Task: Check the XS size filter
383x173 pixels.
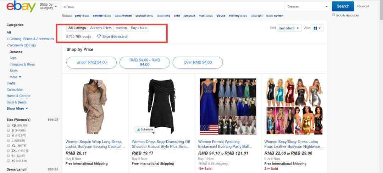Action: [x=8, y=125]
